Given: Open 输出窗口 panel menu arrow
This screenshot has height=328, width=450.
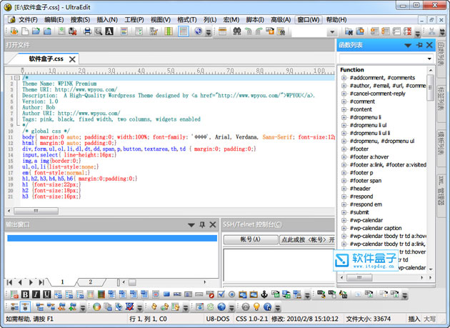Looking at the screenshot, I should pos(191,225).
